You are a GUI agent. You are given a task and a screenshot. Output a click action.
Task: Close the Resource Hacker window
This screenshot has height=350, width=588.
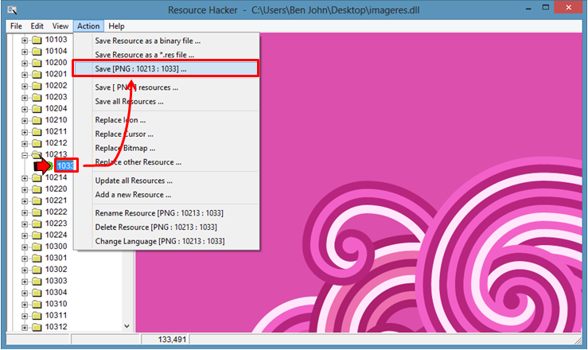567,10
